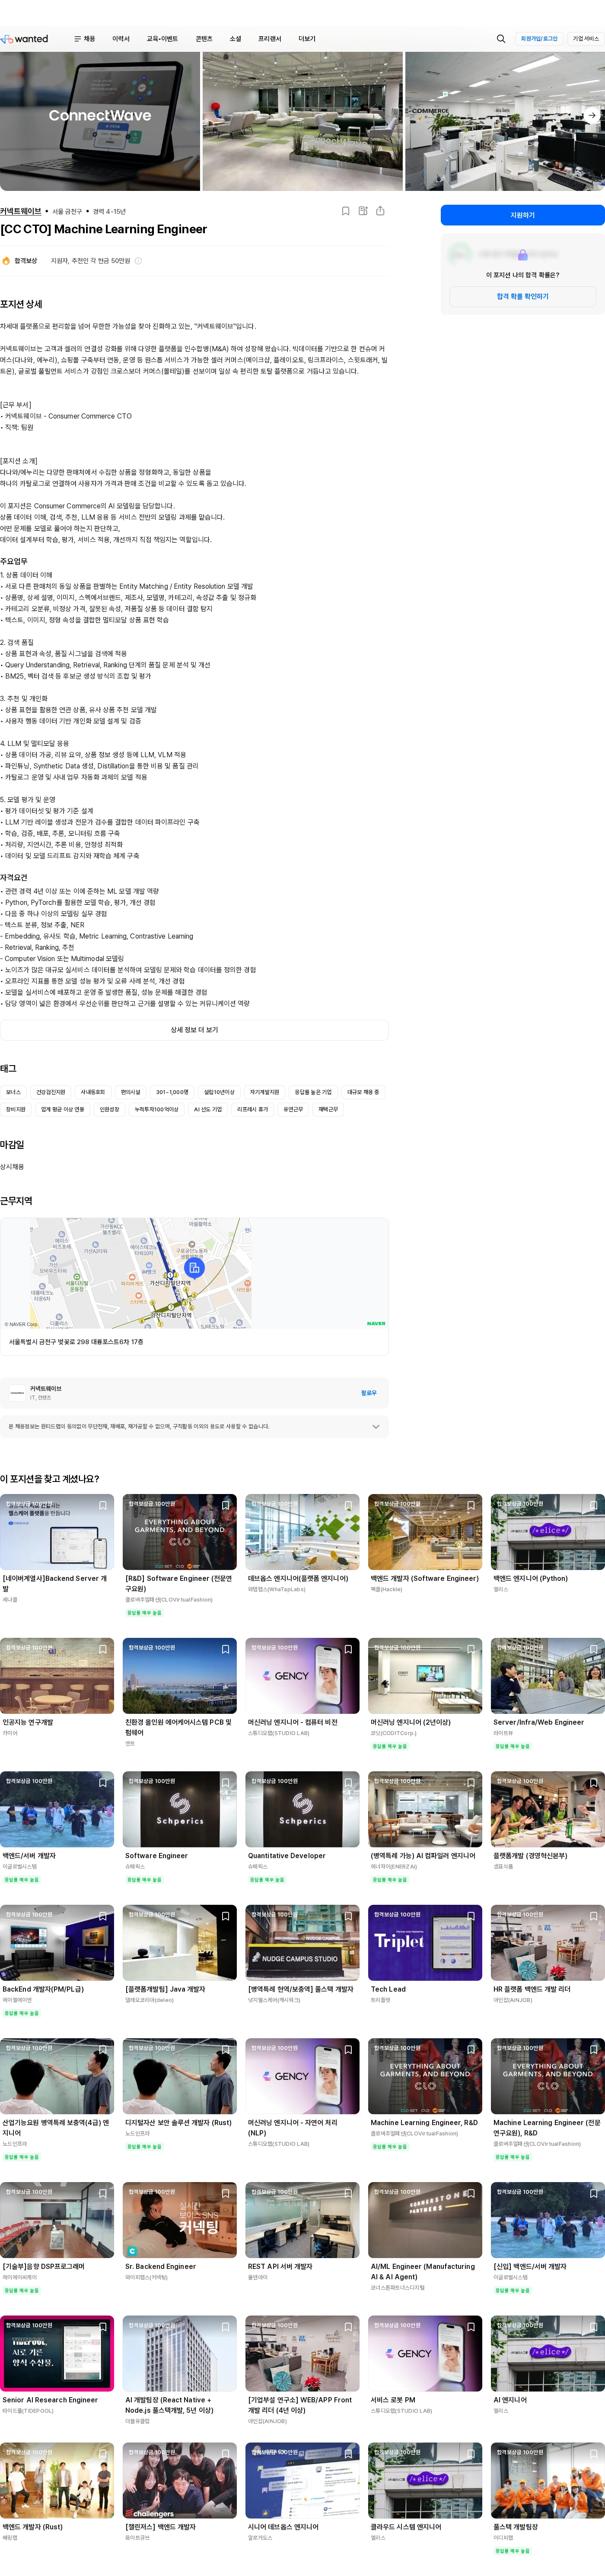This screenshot has height=2576, width=605.
Task: Bookmark the Quantitative Developer card
Action: point(348,1782)
